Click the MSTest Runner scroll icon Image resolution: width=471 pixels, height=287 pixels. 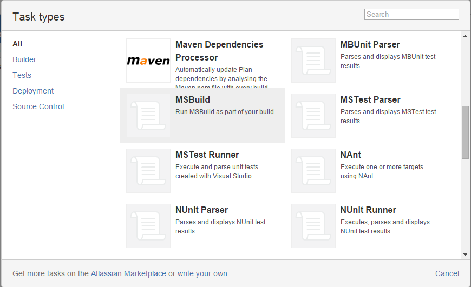(x=148, y=171)
